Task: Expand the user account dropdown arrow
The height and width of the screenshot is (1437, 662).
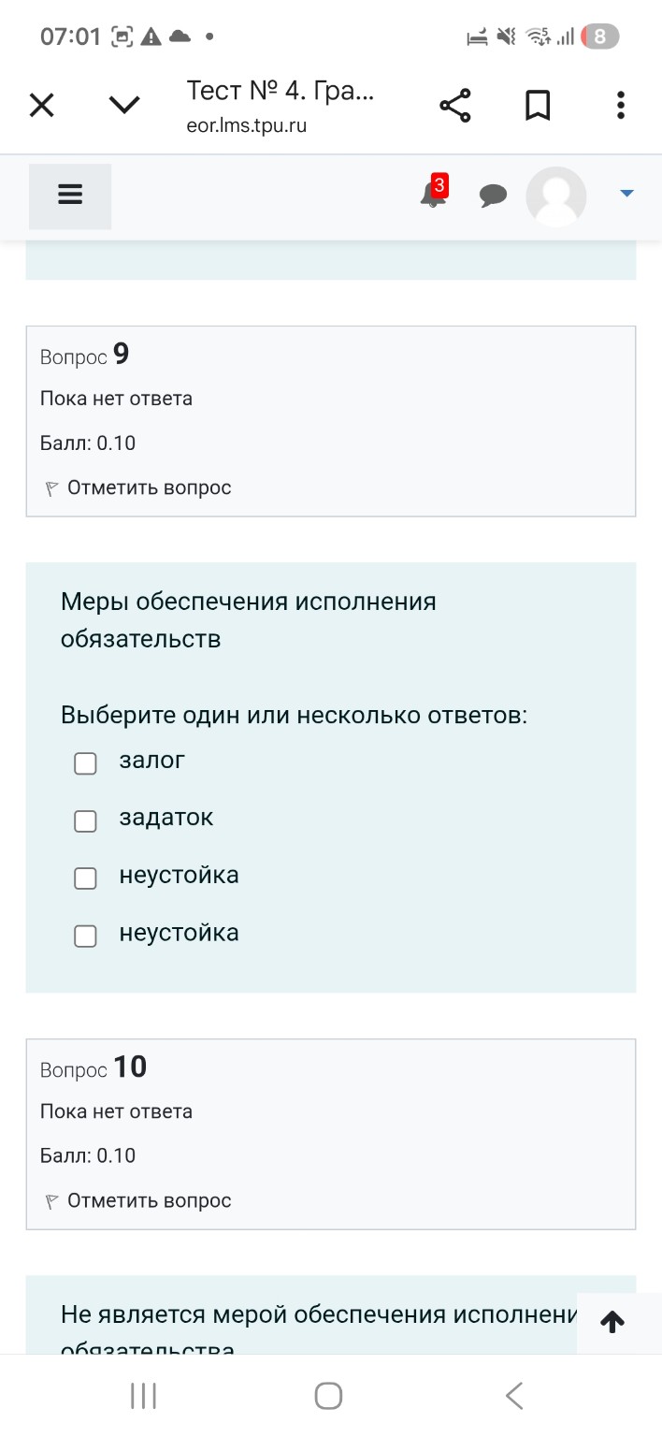Action: pos(625,196)
